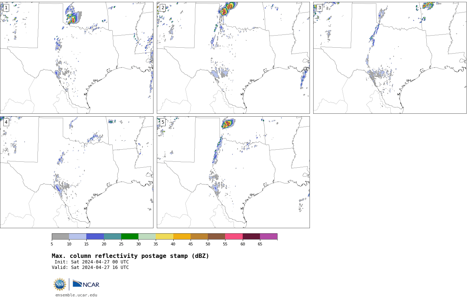Click the member number 3 label box
The width and height of the screenshot is (470, 299).
coord(319,8)
